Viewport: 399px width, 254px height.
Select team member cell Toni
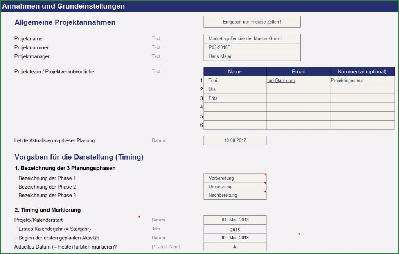[235, 80]
